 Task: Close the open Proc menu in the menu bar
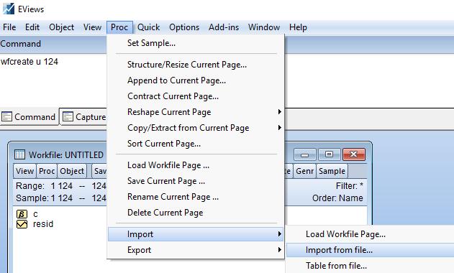pos(119,27)
